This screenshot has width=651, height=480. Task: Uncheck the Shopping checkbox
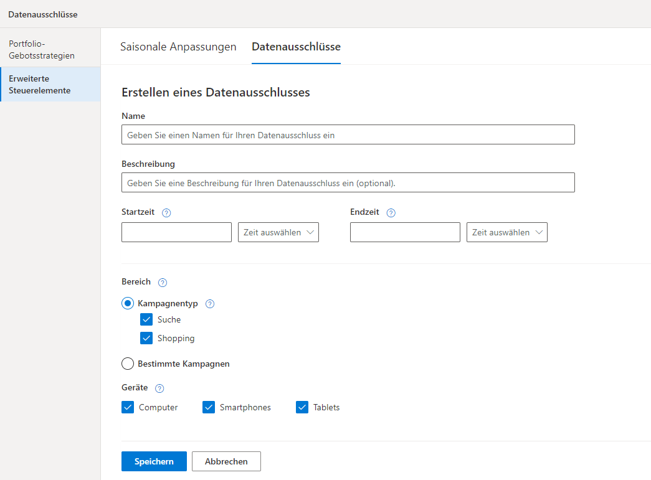(146, 338)
